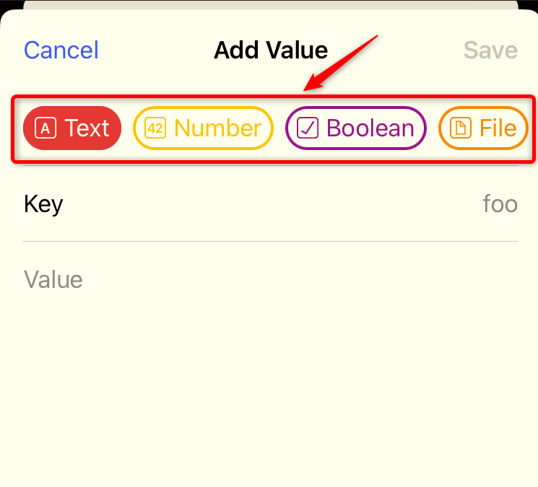The height and width of the screenshot is (487, 538).
Task: Click the divider under the type selector
Action: (271, 165)
